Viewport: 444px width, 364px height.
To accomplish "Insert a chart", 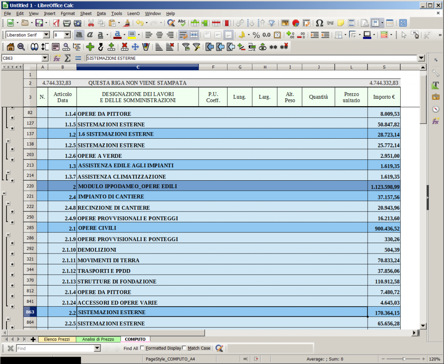I will [296, 23].
